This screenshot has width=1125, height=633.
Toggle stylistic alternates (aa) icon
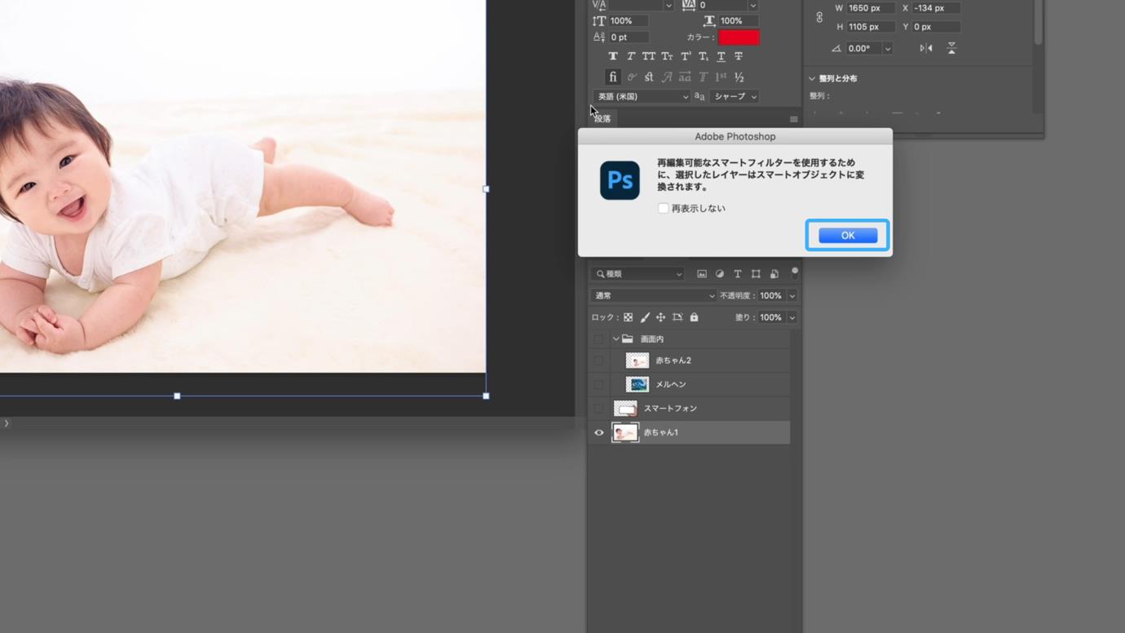[685, 77]
